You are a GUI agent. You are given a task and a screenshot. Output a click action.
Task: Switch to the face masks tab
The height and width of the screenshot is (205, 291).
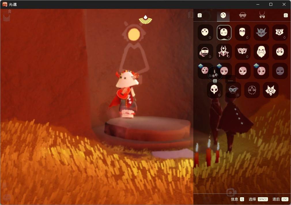click(223, 16)
